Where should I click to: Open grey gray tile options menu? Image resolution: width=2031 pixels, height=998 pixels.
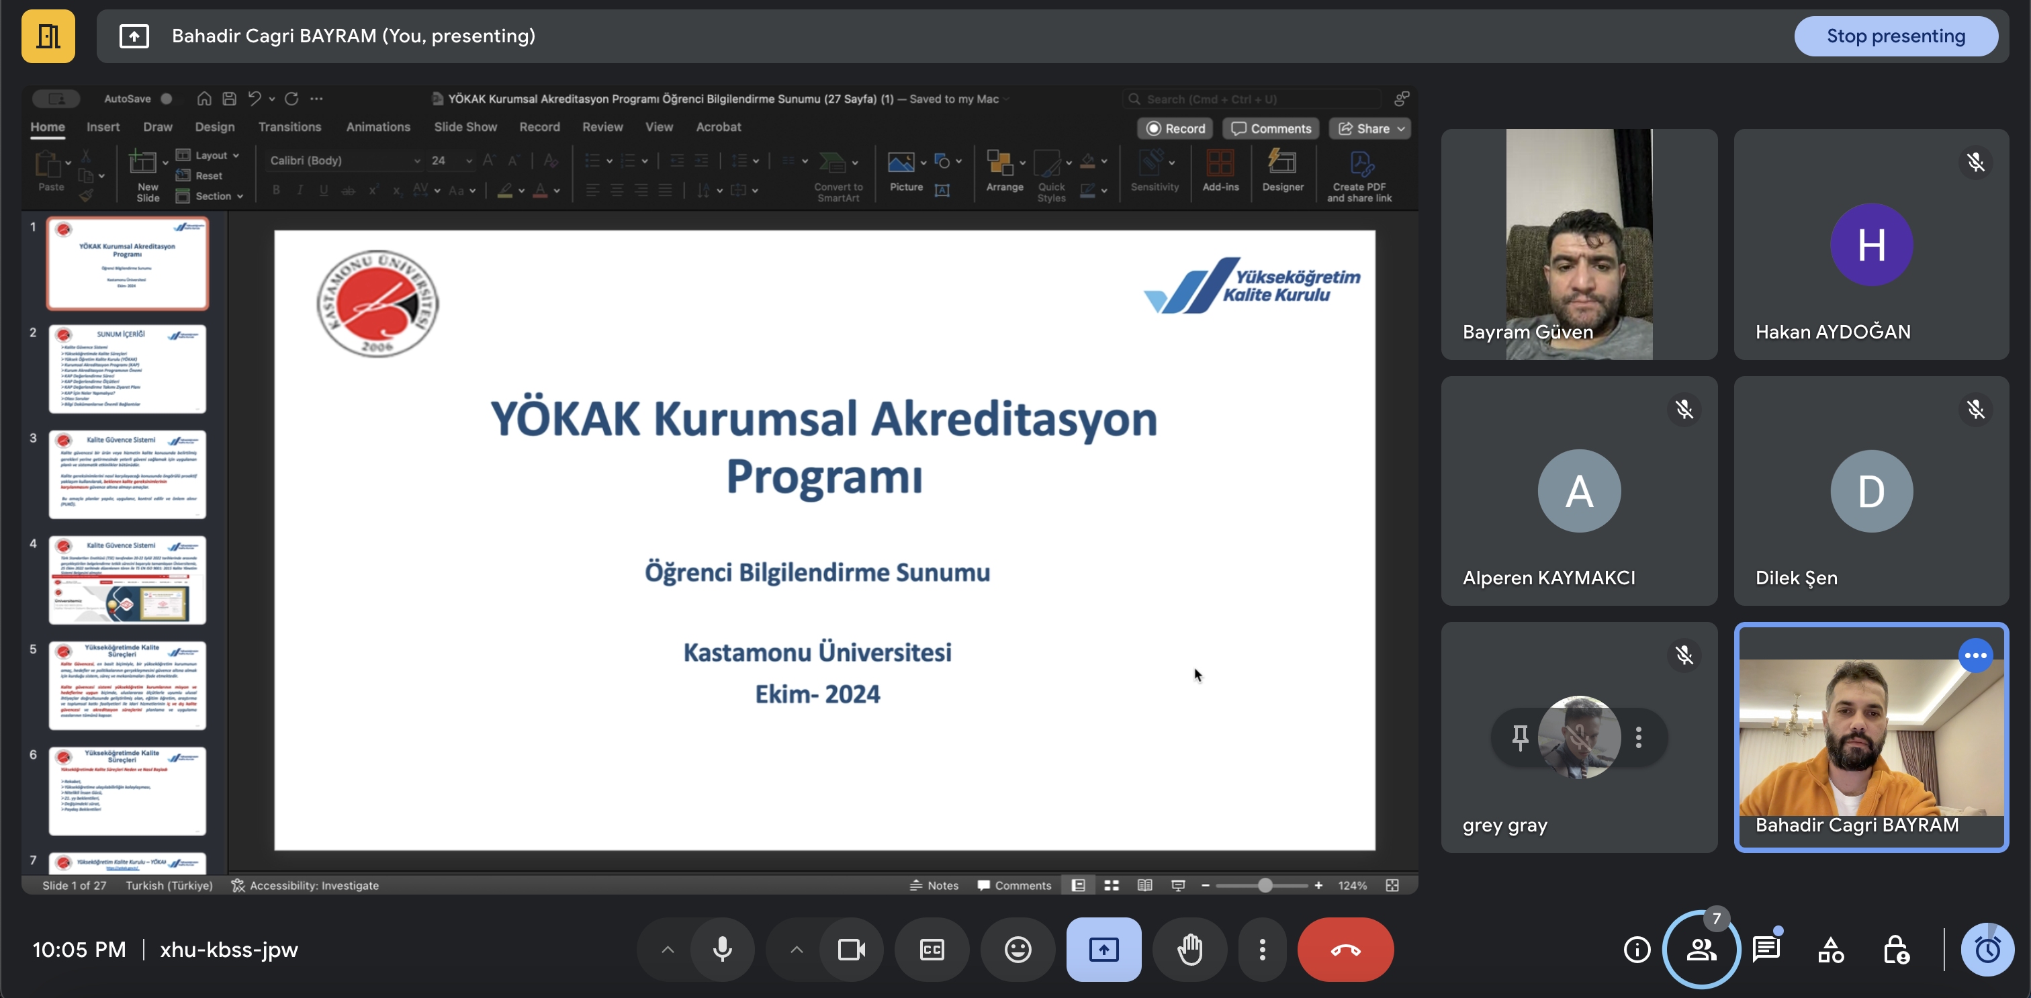[1638, 737]
